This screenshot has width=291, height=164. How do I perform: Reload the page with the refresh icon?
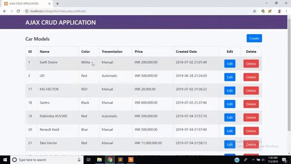18,11
